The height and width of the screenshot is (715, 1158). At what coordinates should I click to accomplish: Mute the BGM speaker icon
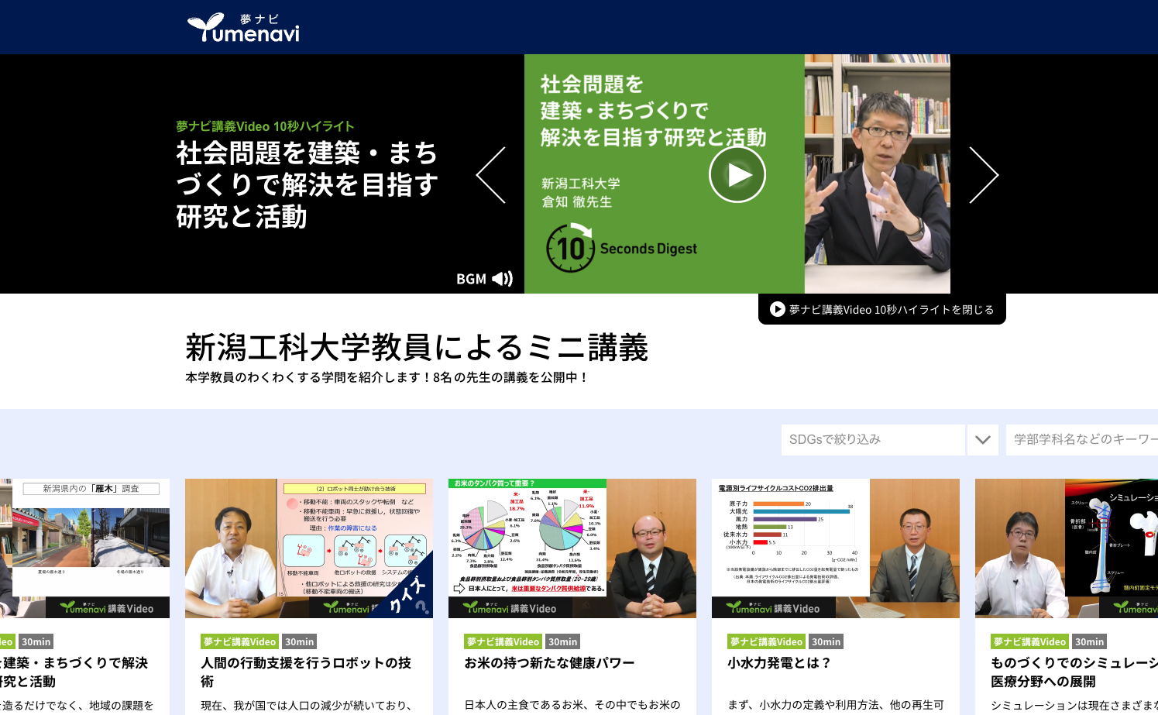502,279
